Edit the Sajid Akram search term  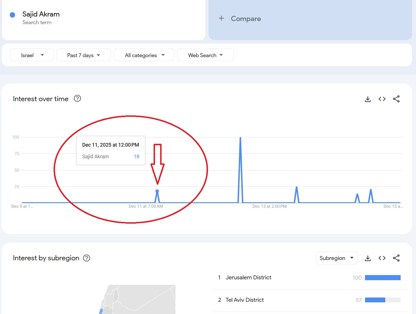pyautogui.click(x=41, y=14)
